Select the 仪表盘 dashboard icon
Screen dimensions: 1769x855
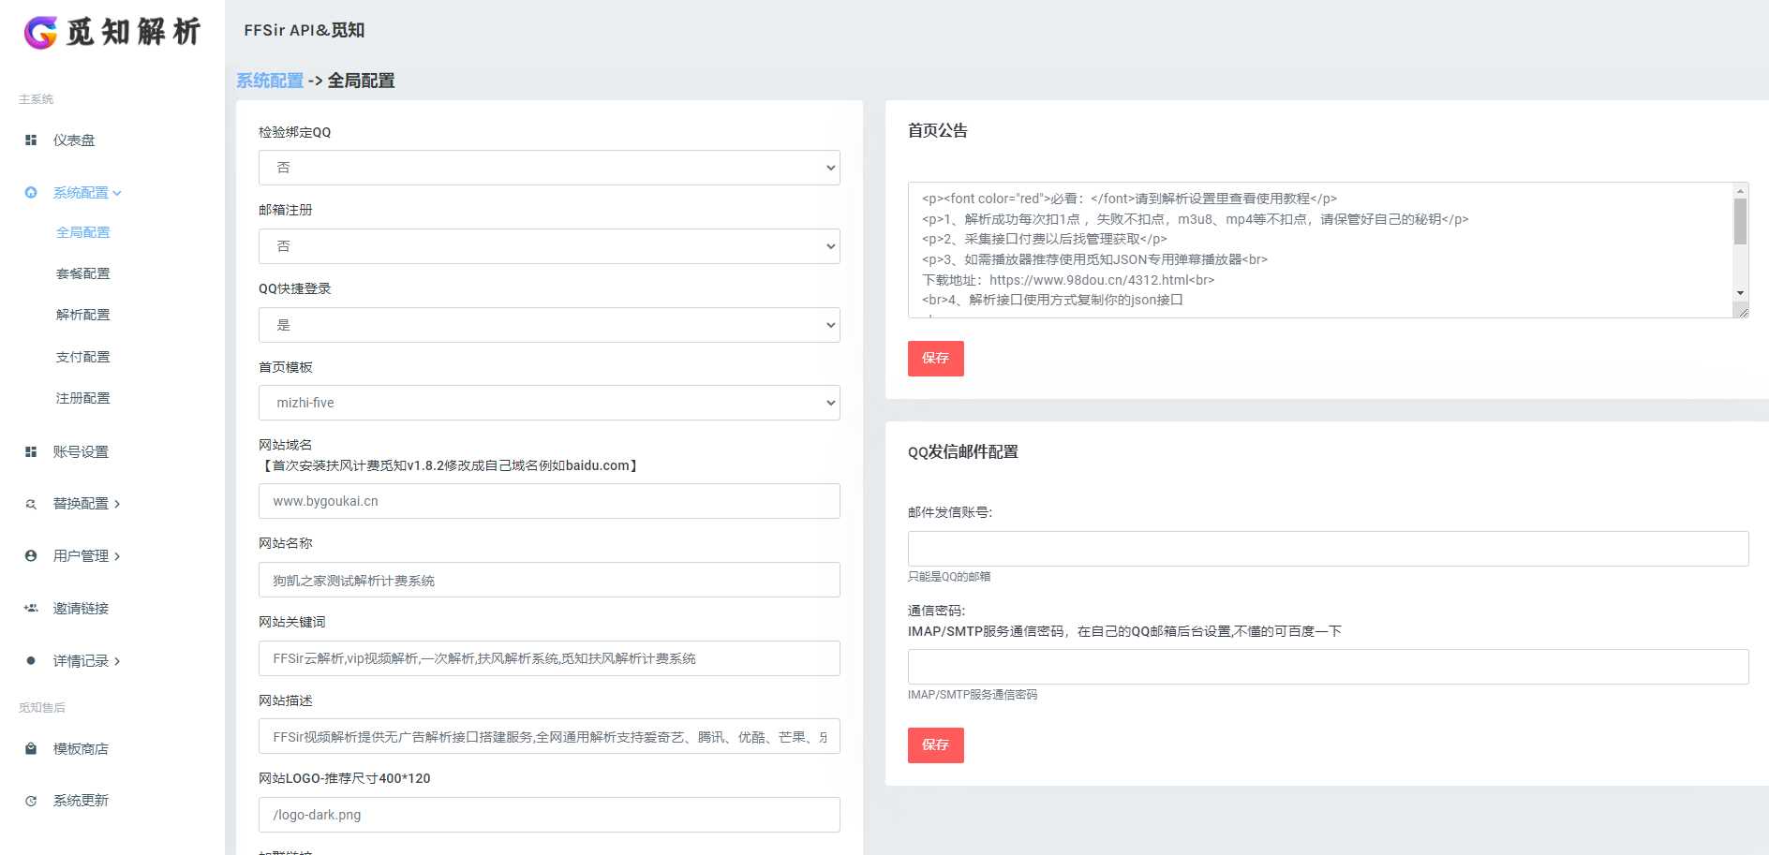pos(30,140)
